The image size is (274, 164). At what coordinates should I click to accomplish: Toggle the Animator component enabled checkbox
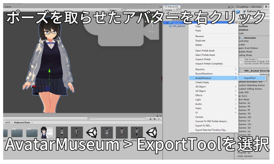pos(242,38)
